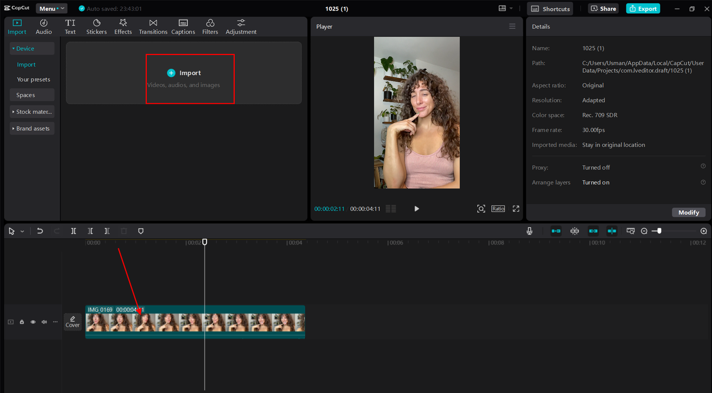Collapse the Device section
Viewport: 712px width, 393px height.
(32, 48)
